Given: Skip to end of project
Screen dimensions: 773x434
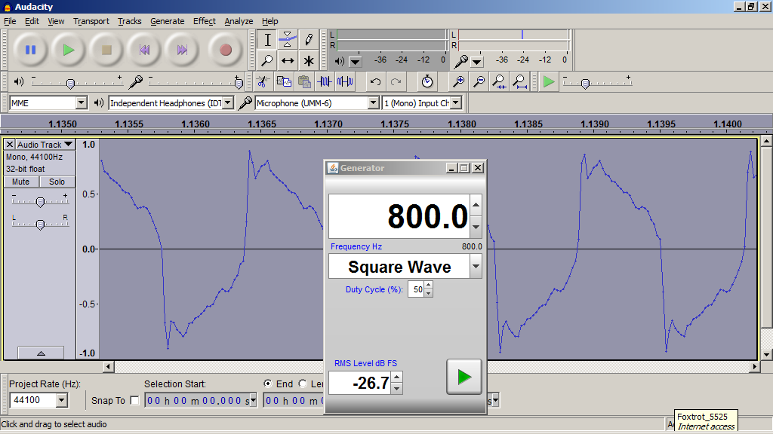Looking at the screenshot, I should click(x=183, y=50).
